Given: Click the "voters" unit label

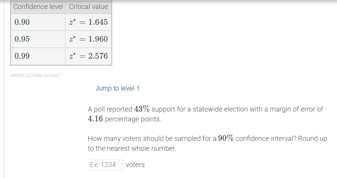Looking at the screenshot, I should [135, 165].
